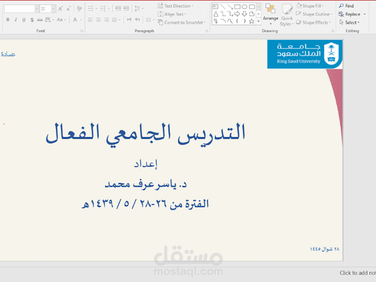Image resolution: width=376 pixels, height=282 pixels.
Task: Click the Font Color (A) button
Action: point(75,20)
